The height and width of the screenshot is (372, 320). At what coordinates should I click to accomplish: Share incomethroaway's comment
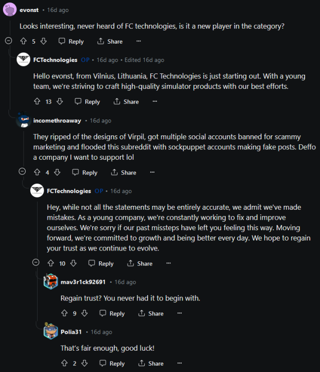click(123, 172)
